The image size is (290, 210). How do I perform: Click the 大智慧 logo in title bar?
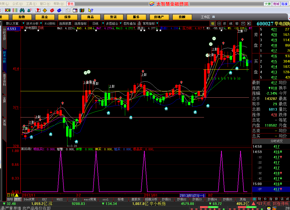[x=152, y=4]
